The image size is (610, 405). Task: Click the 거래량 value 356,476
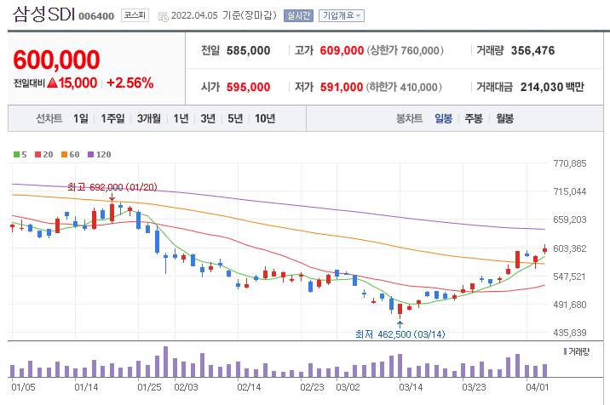click(532, 50)
